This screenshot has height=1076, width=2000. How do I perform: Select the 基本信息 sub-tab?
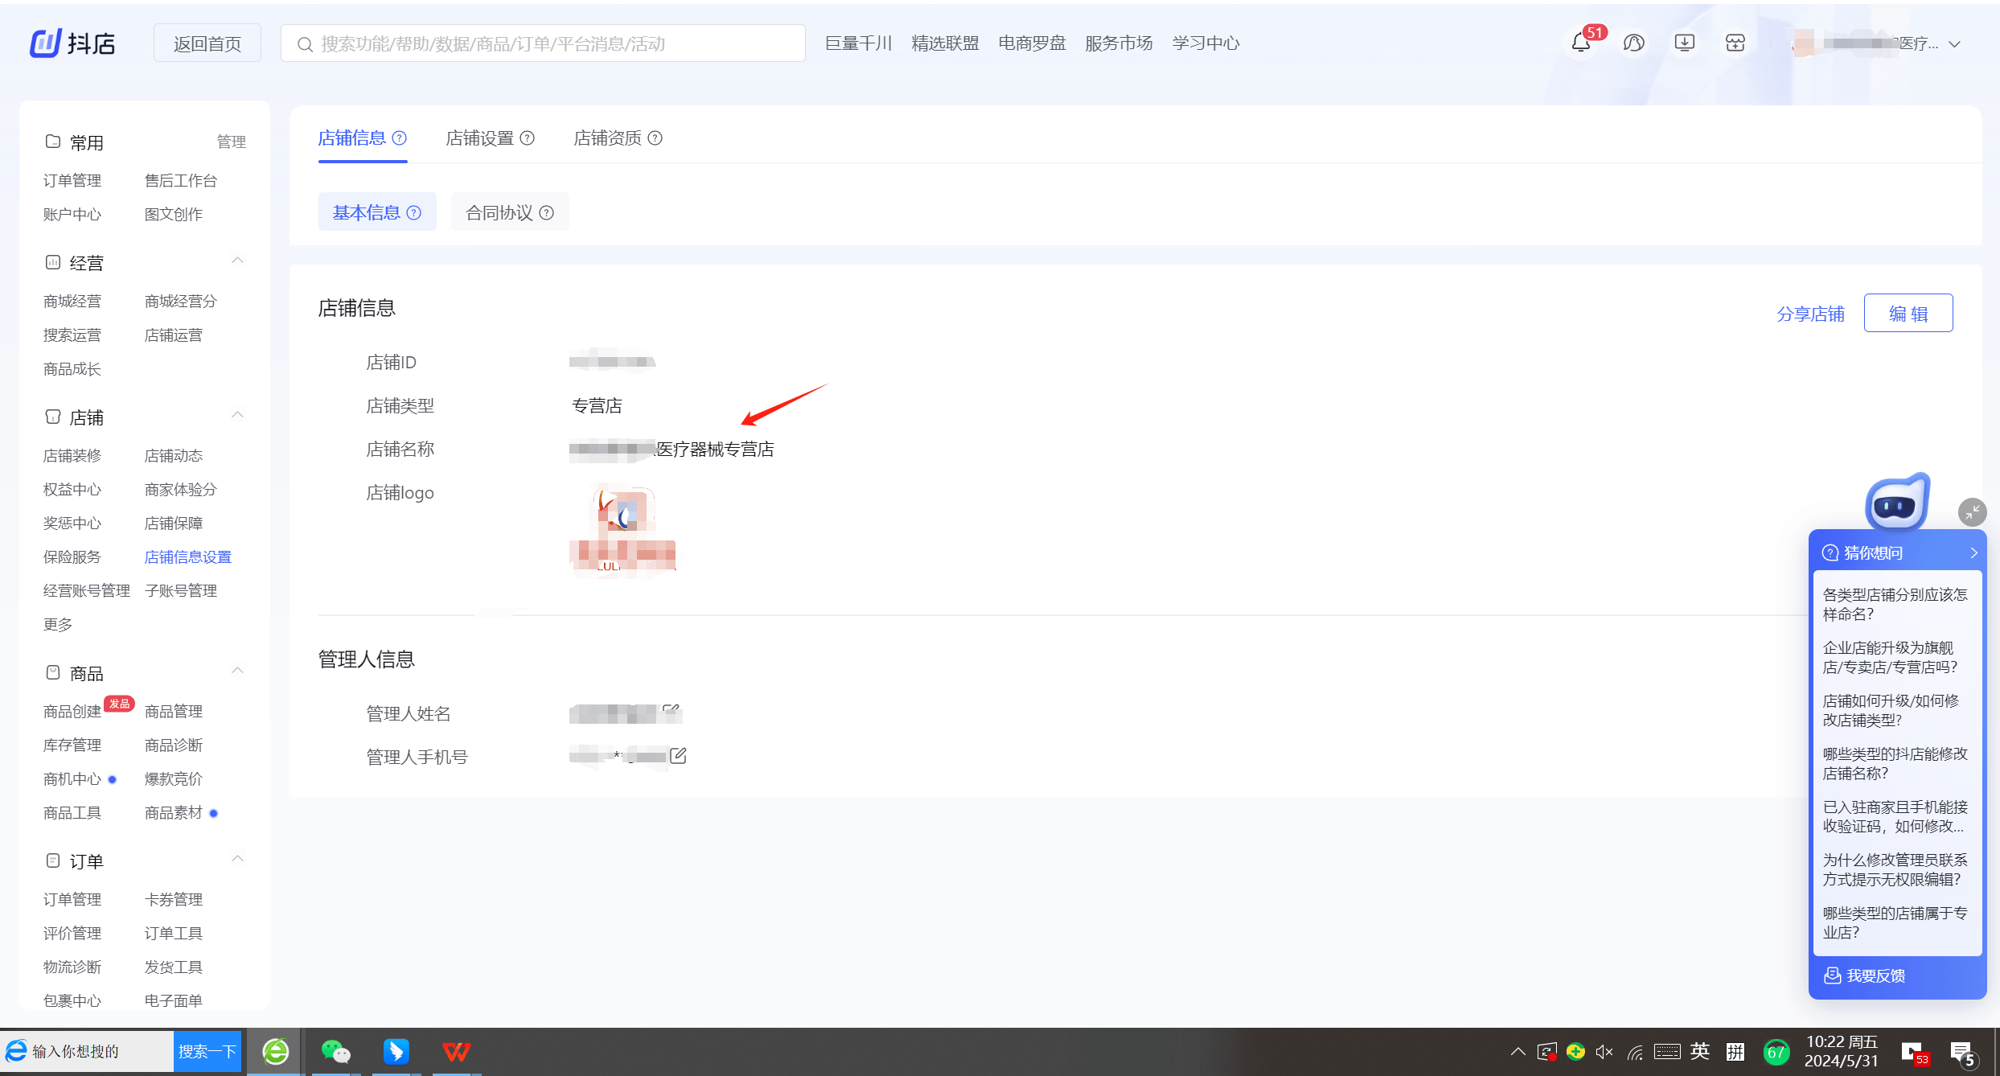[x=377, y=212]
